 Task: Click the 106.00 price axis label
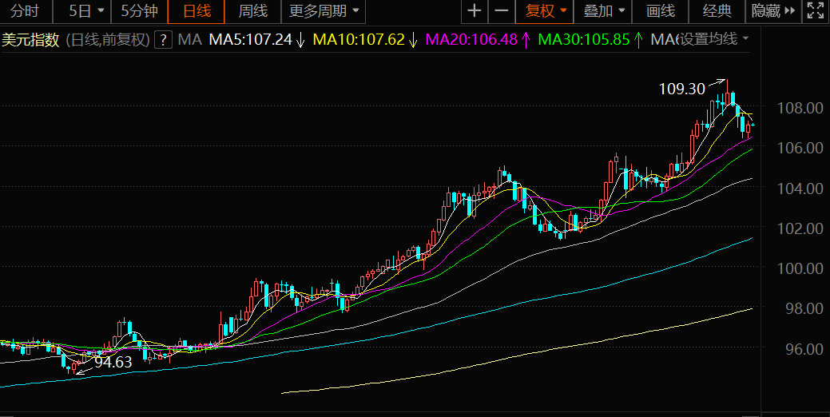pyautogui.click(x=800, y=148)
